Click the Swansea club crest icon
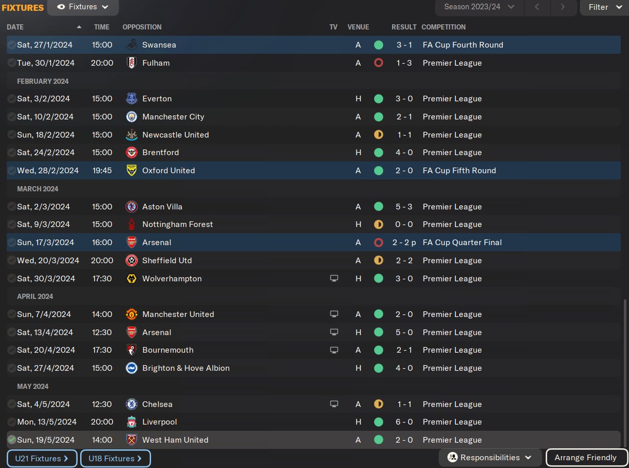 click(132, 45)
